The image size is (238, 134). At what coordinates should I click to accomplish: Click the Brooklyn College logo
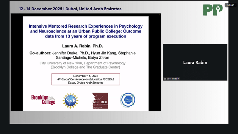point(43,99)
